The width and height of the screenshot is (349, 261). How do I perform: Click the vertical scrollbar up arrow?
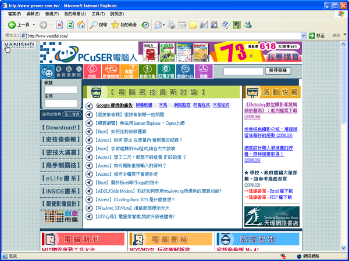(x=343, y=44)
